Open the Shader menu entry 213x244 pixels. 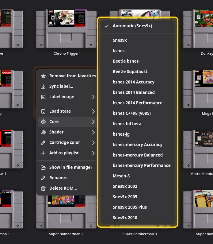(68, 132)
